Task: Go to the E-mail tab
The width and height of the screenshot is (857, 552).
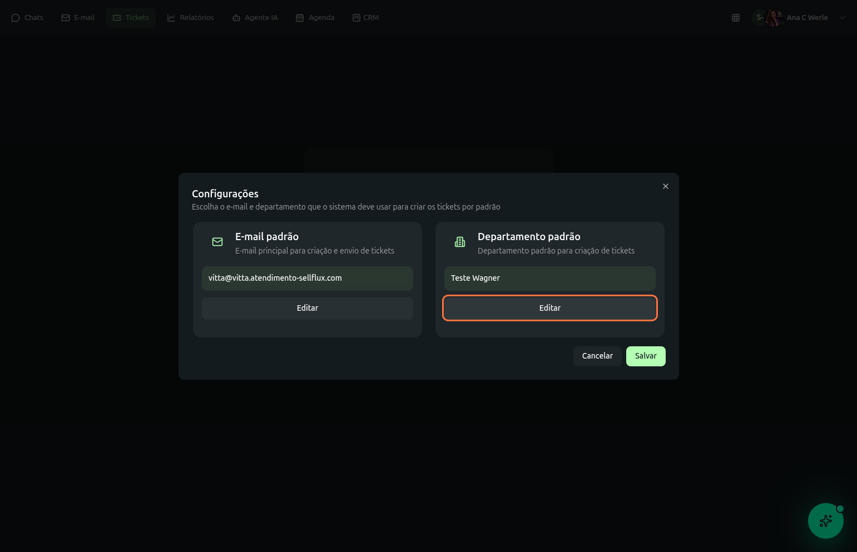Action: pos(78,18)
